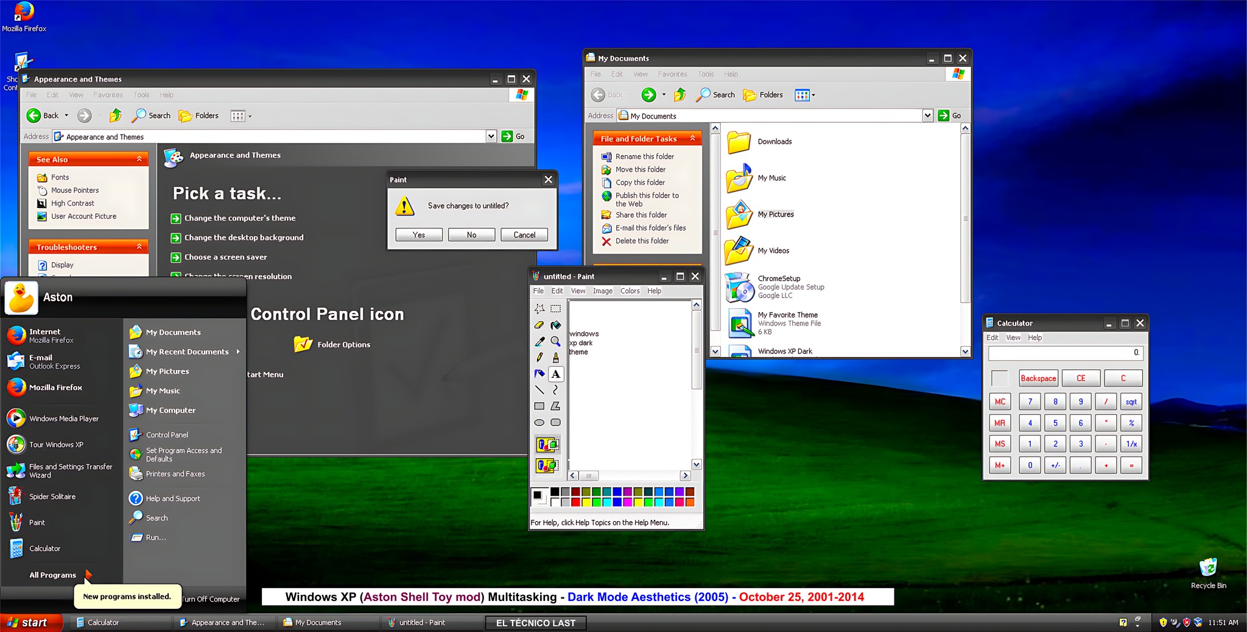
Task: Select the Text tool in Paint
Action: click(x=555, y=374)
